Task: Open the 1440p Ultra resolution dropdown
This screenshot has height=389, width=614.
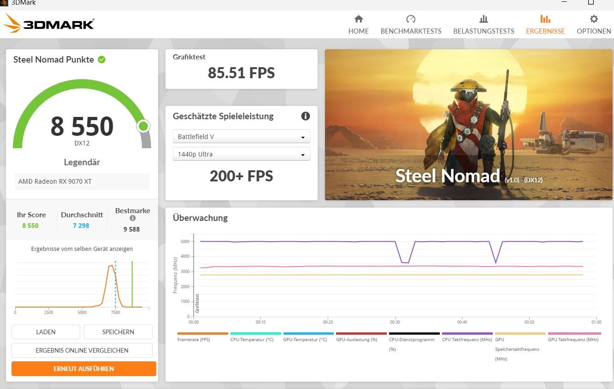Action: [x=242, y=154]
